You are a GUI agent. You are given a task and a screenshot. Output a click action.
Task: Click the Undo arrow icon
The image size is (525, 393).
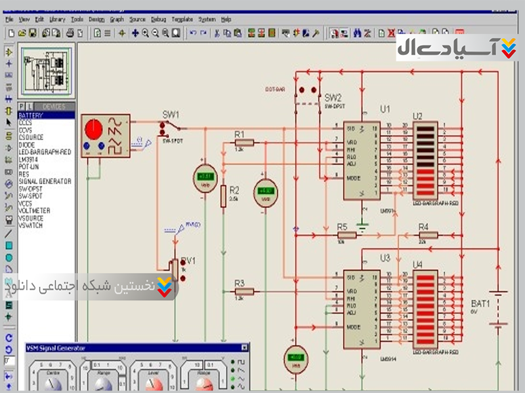point(193,33)
